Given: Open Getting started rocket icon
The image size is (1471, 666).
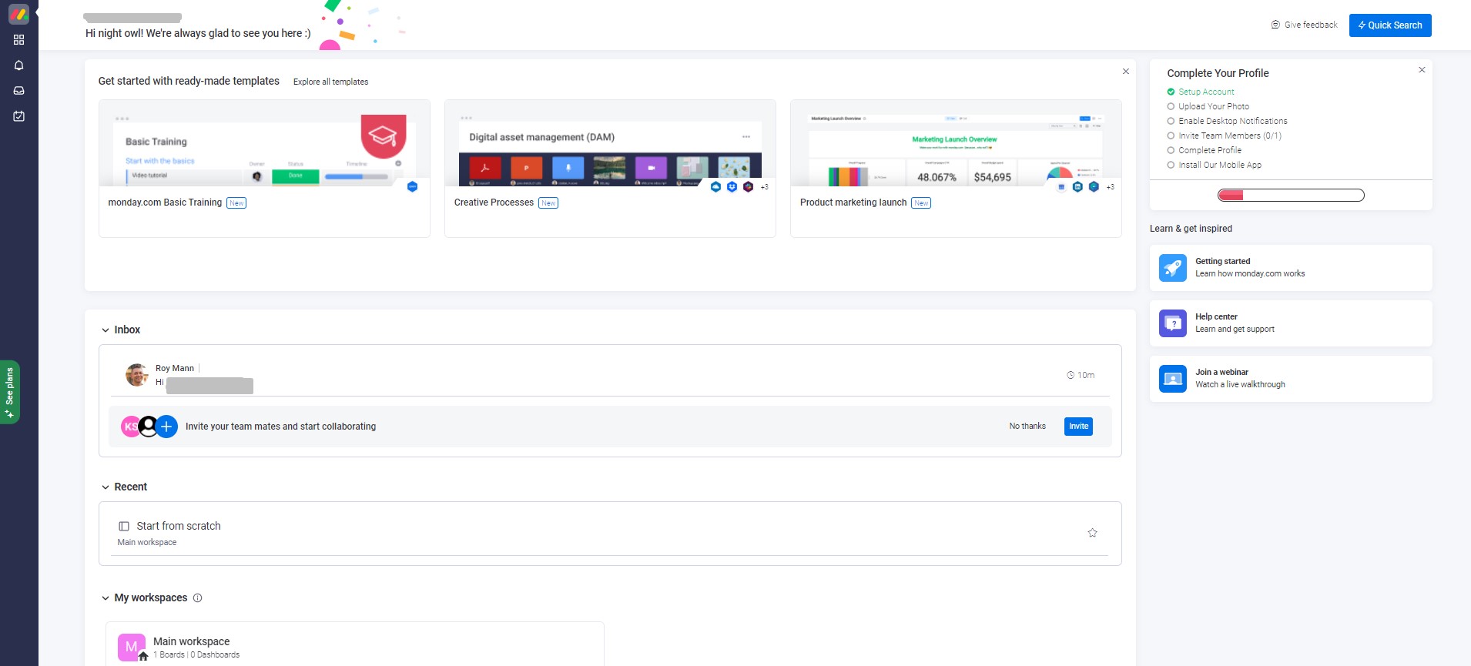Looking at the screenshot, I should [x=1172, y=268].
